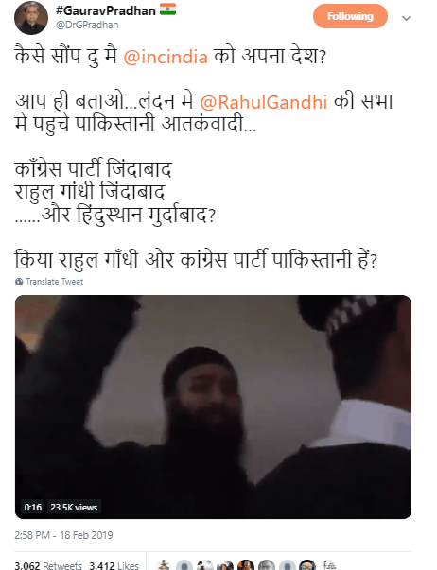The height and width of the screenshot is (570, 437).
Task: Open GauravPradhan's profile picture
Action: (x=31, y=18)
